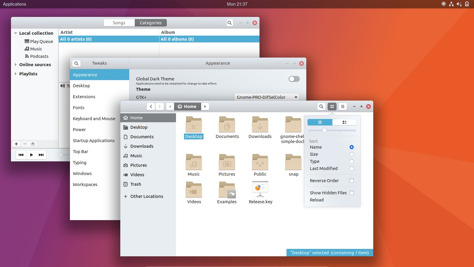Open the volume icon in the top bar
Viewport: 474px width, 267px height.
point(459,4)
